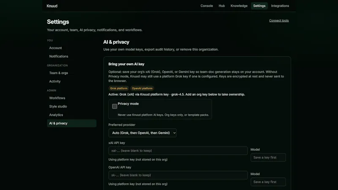Open the Preferred provider dropdown
338x190 pixels.
tap(142, 133)
